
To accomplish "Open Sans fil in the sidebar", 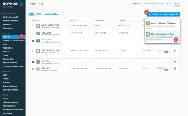I will pos(6,52).
